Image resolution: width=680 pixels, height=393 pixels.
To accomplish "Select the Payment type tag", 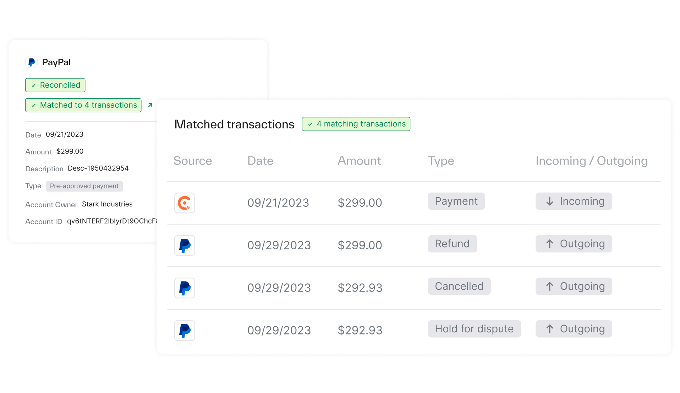I will (x=456, y=201).
